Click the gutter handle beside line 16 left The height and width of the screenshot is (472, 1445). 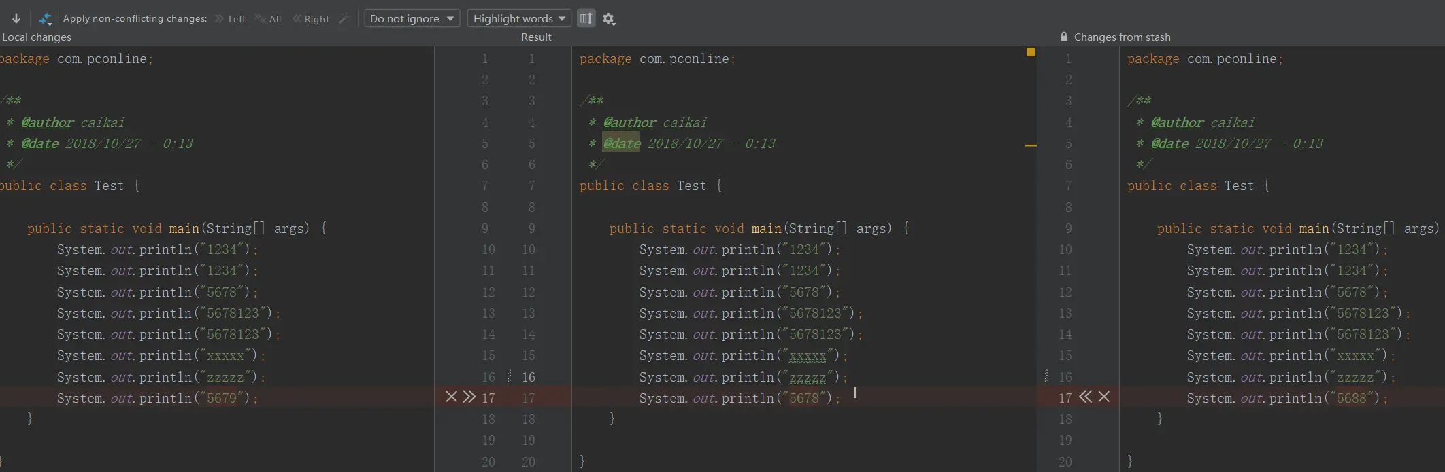coord(510,376)
